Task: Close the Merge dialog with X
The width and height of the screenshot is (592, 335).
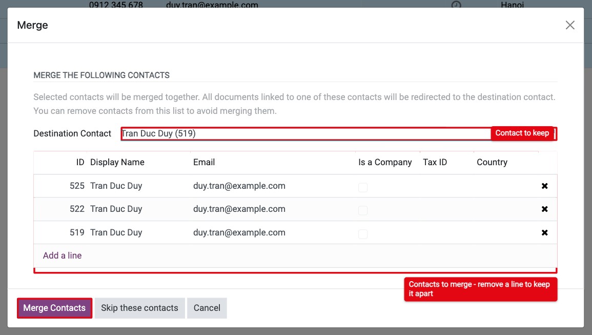Action: [x=570, y=25]
